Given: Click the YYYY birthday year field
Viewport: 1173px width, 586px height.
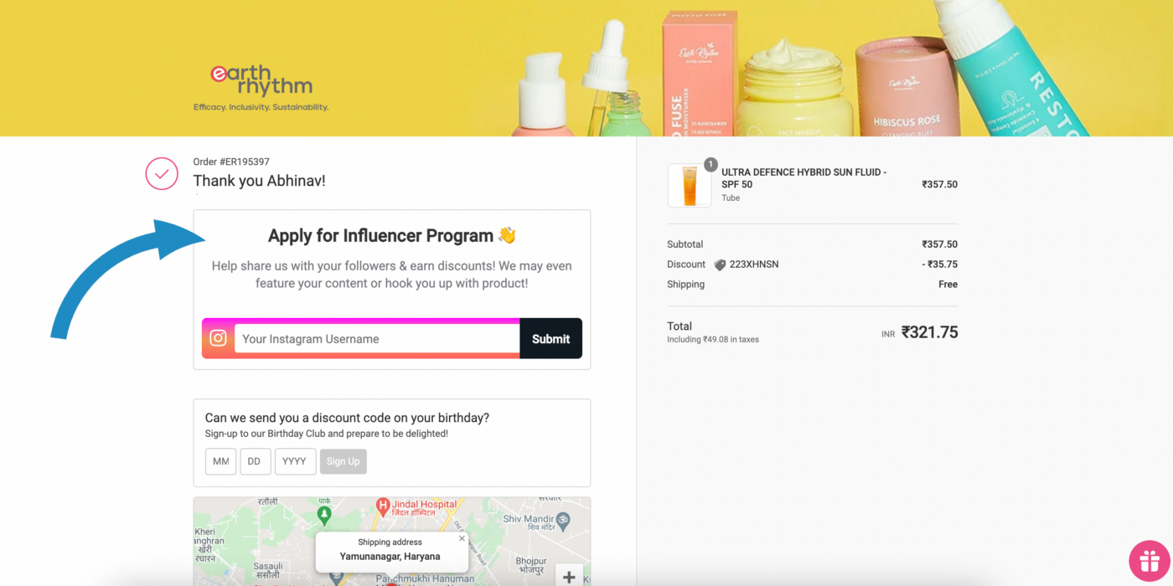Looking at the screenshot, I should [x=295, y=461].
